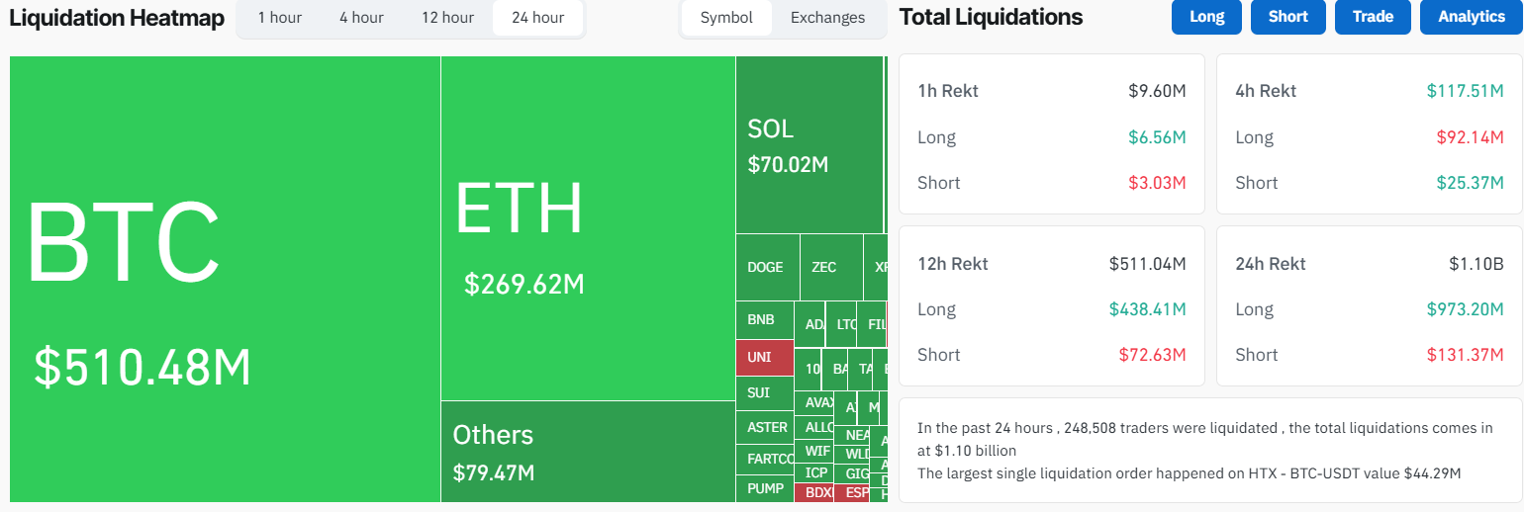Click the BNB heatmap tile
Image resolution: width=1524 pixels, height=512 pixels.
pyautogui.click(x=764, y=320)
